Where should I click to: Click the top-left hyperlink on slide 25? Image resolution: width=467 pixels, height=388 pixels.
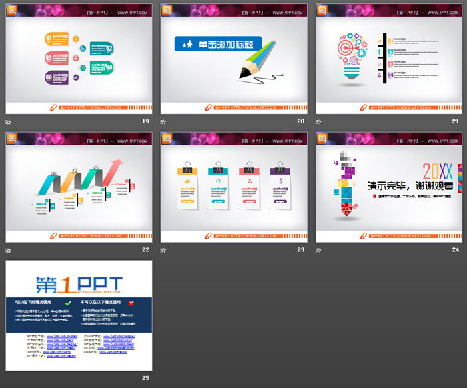tap(61, 337)
